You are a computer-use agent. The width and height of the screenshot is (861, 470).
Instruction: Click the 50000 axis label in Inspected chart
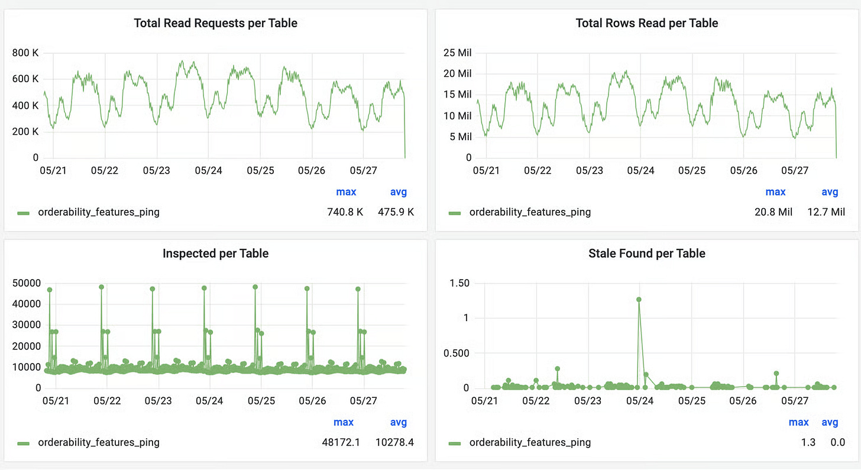tap(26, 283)
